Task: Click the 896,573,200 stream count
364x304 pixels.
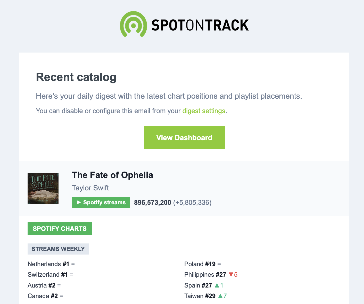Action: [153, 202]
